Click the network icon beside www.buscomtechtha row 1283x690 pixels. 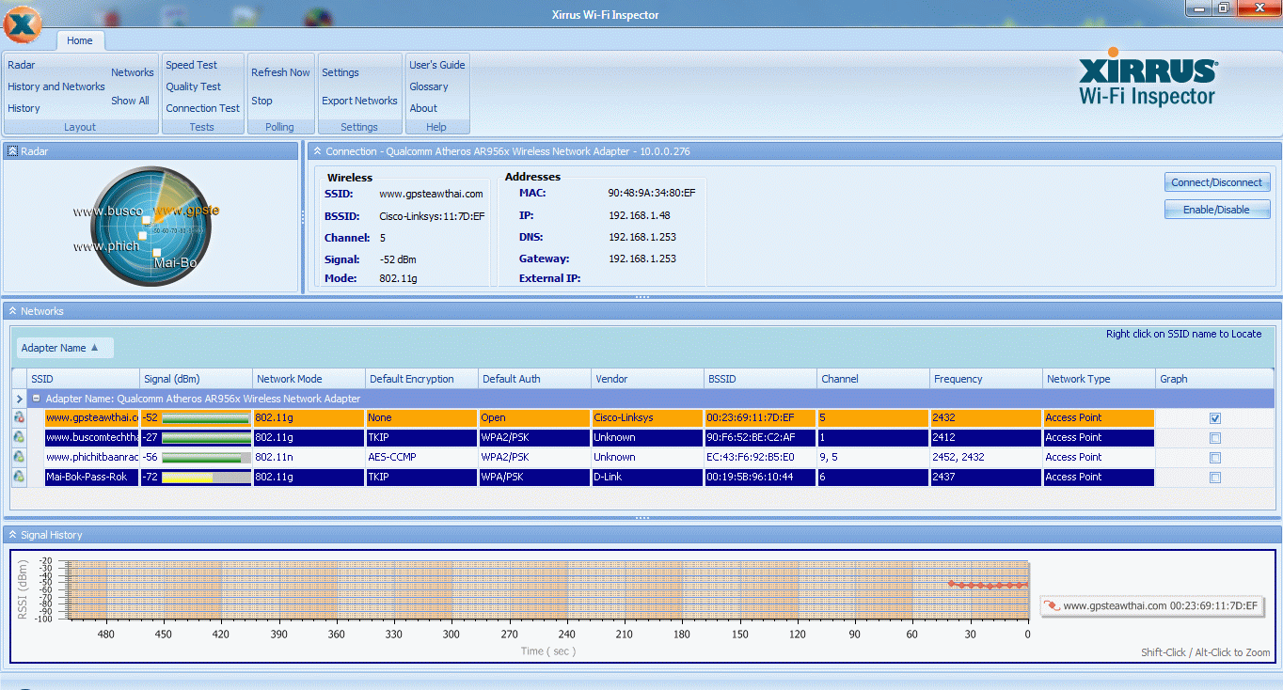coord(19,437)
